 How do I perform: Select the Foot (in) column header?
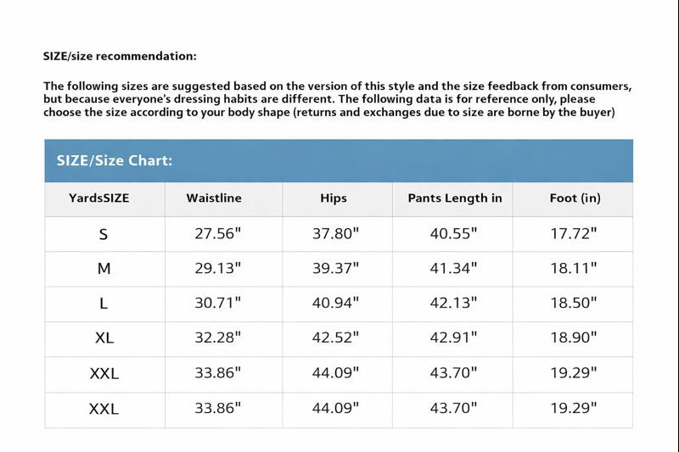click(575, 198)
